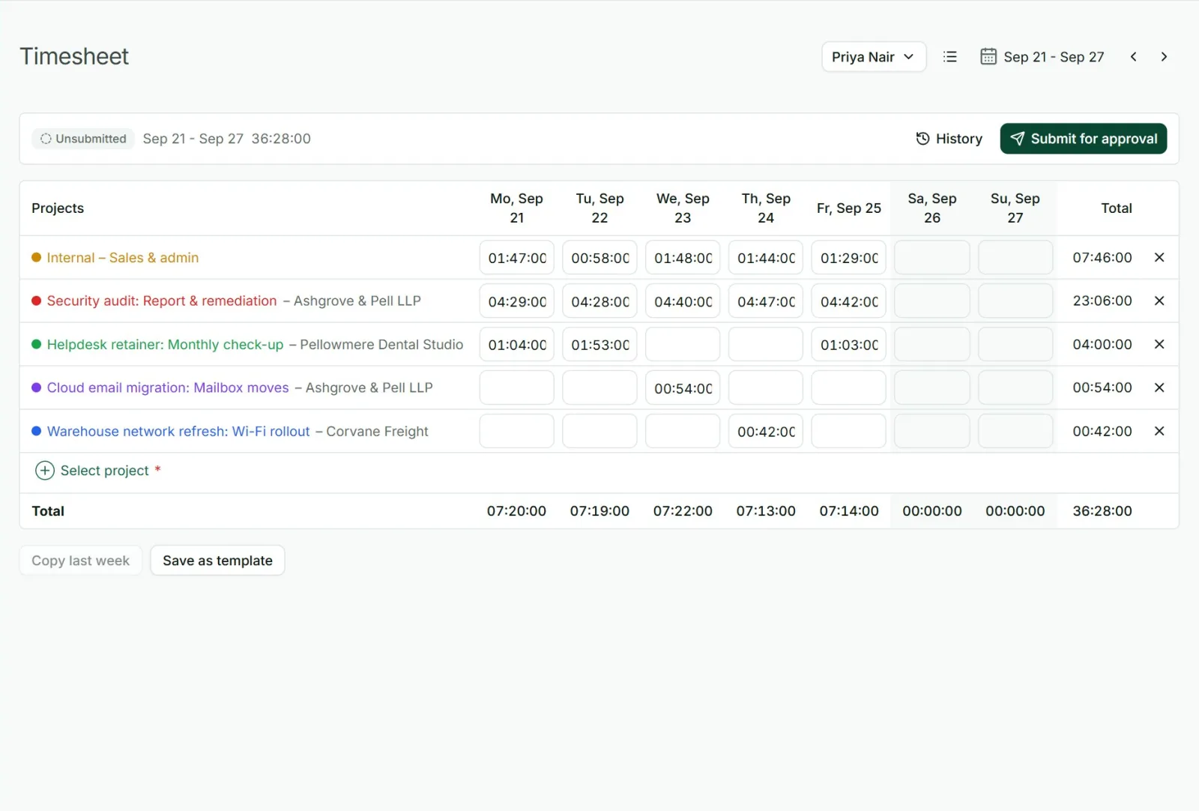1199x811 pixels.
Task: Remove the Helpdesk retainer row
Action: [x=1159, y=344]
